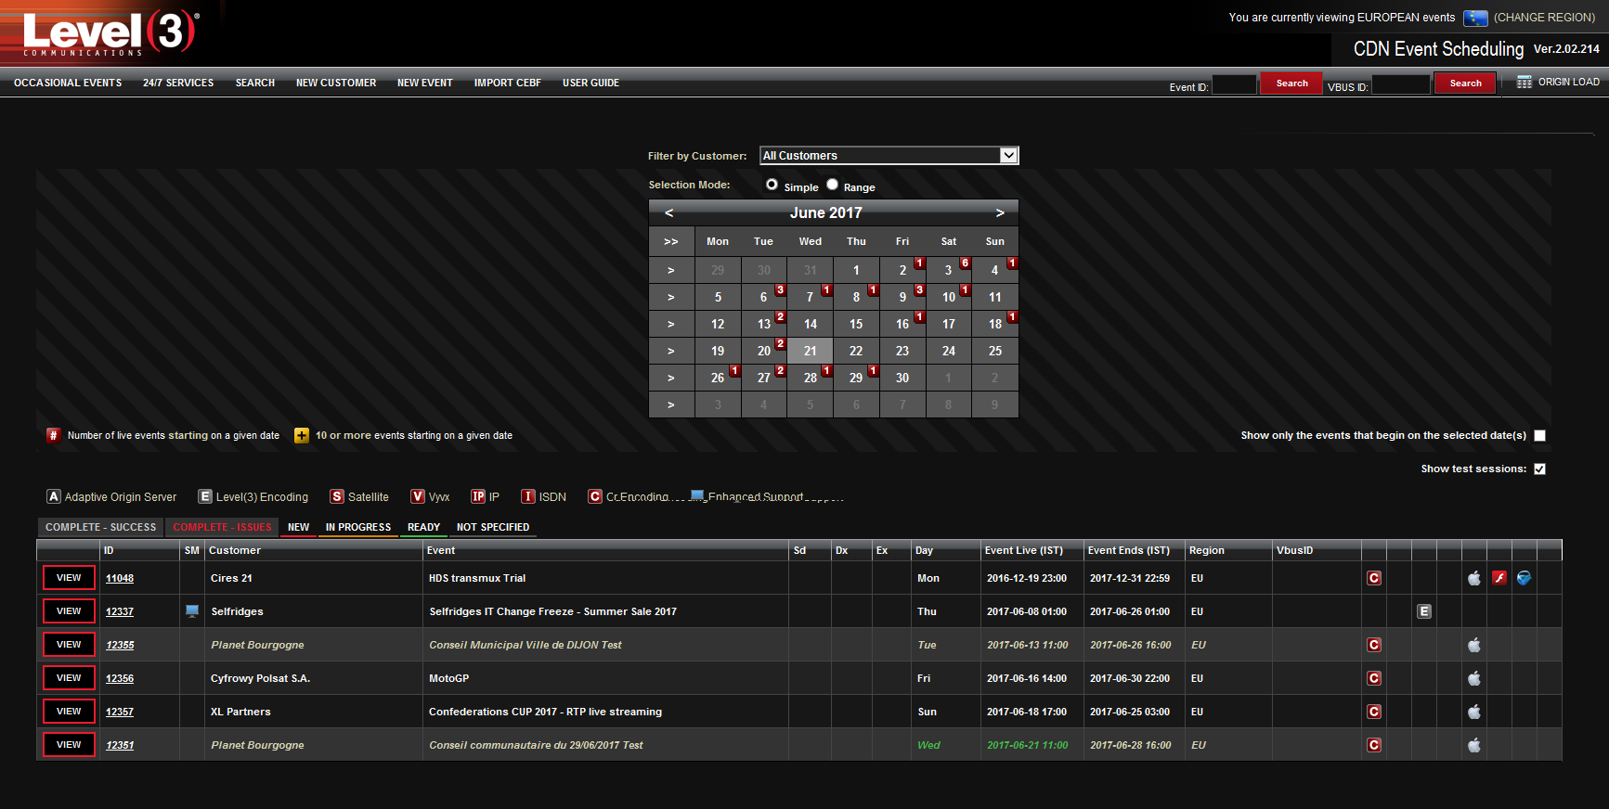Click Co-Encoding icon in Conseil Municipal row

1374,645
